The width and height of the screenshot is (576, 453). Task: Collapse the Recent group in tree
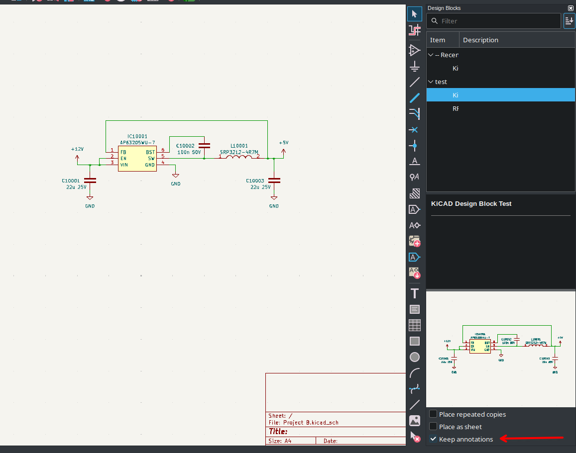pyautogui.click(x=431, y=55)
